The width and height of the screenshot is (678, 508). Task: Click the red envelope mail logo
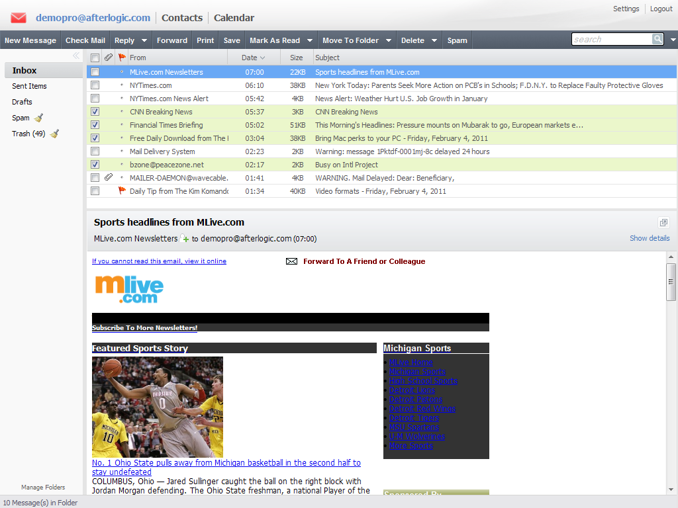pos(19,18)
